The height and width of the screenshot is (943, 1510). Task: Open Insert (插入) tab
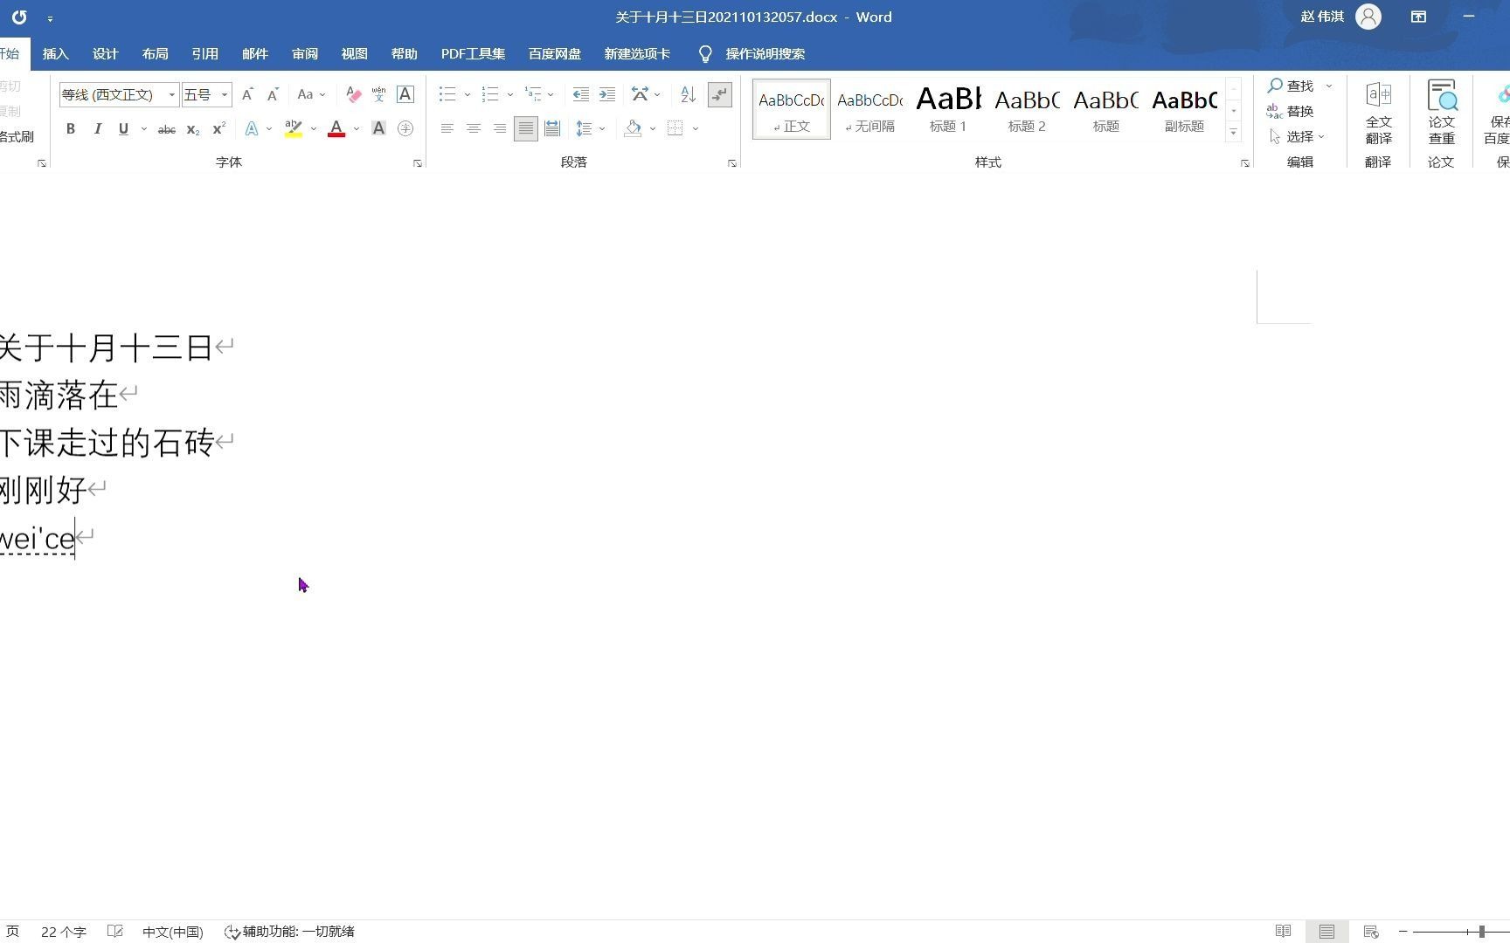point(55,53)
